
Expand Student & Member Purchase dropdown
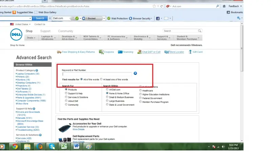pyautogui.click(x=188, y=38)
